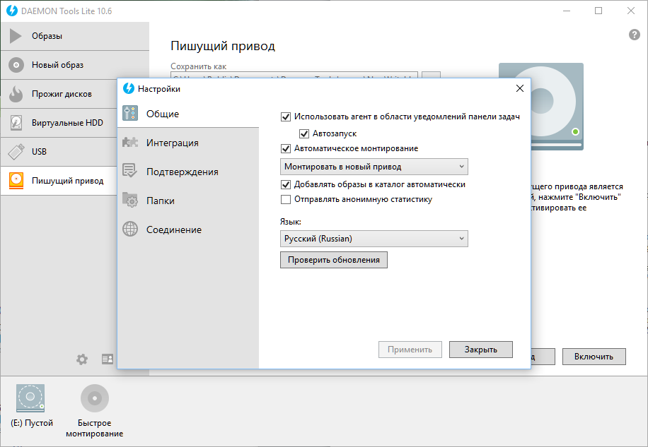
Task: Click the Соединение globe icon
Action: 130,229
